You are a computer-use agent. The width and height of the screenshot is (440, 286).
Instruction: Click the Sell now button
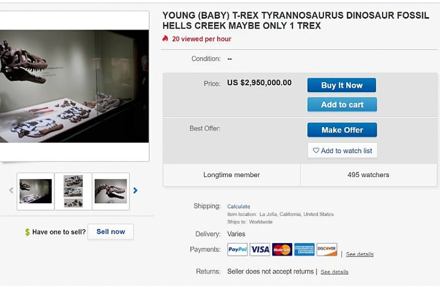tap(111, 232)
